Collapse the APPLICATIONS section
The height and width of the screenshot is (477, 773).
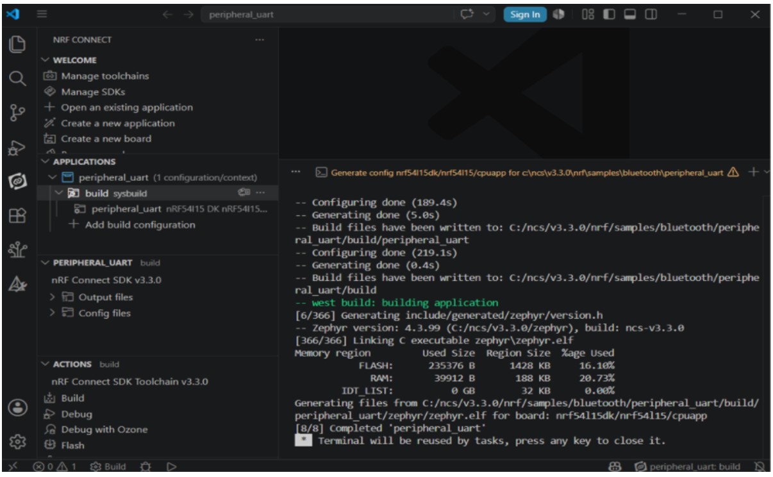coord(45,162)
